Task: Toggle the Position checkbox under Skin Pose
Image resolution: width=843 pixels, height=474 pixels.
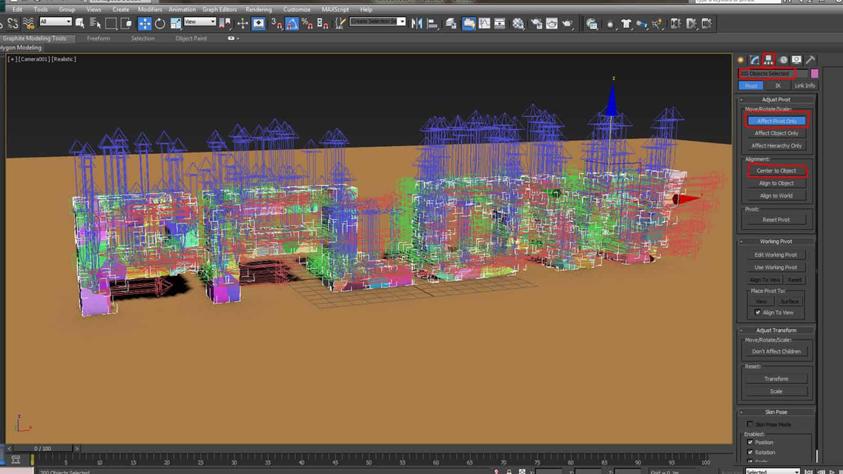Action: 750,442
